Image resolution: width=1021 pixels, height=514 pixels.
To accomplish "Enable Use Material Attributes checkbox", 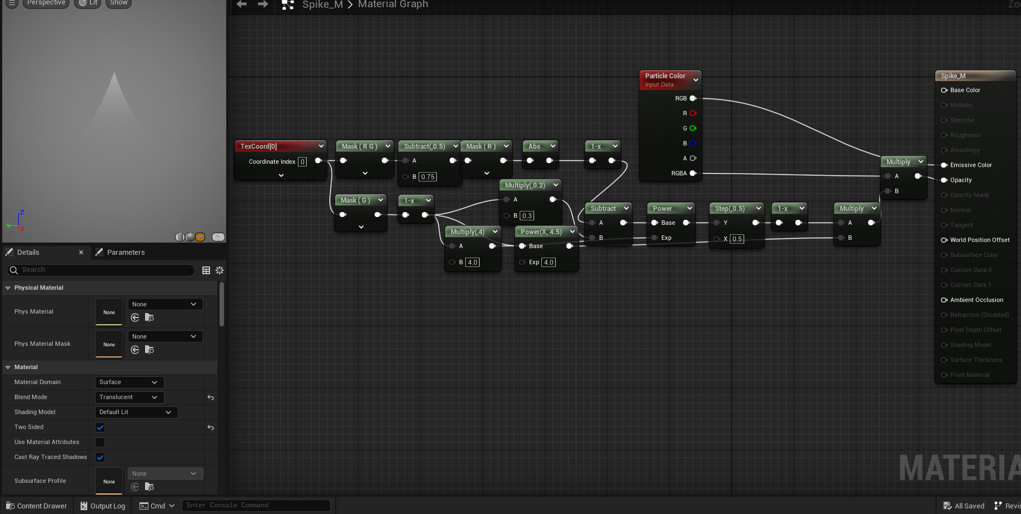I will pyautogui.click(x=100, y=442).
